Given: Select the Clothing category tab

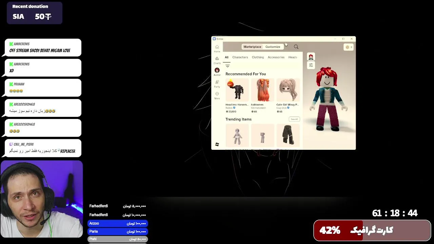Looking at the screenshot, I should [258, 57].
